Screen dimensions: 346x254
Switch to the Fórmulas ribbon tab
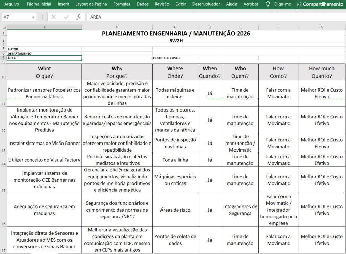tap(122, 4)
